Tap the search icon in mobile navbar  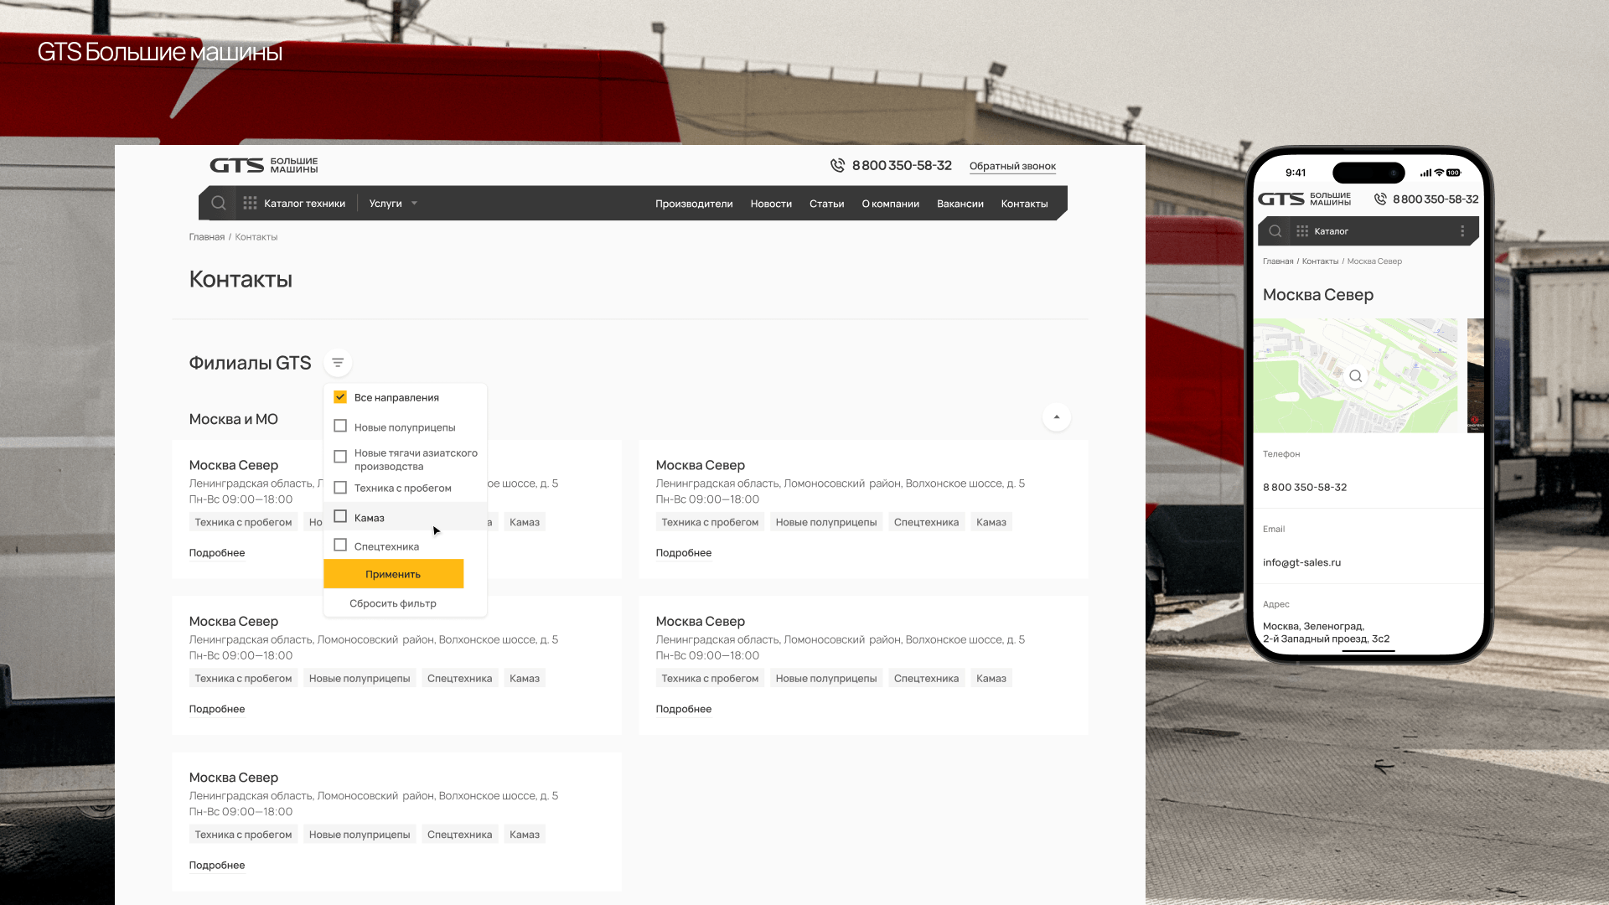1275,231
